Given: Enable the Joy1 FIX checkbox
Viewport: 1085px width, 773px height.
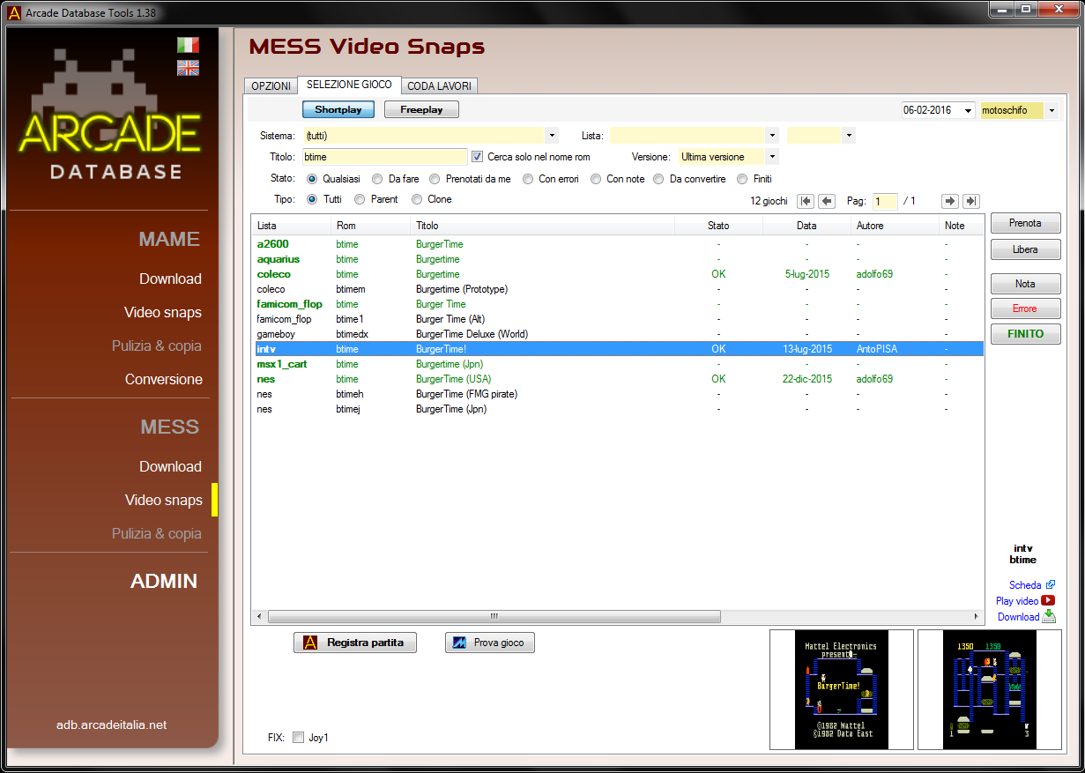Looking at the screenshot, I should [x=298, y=738].
